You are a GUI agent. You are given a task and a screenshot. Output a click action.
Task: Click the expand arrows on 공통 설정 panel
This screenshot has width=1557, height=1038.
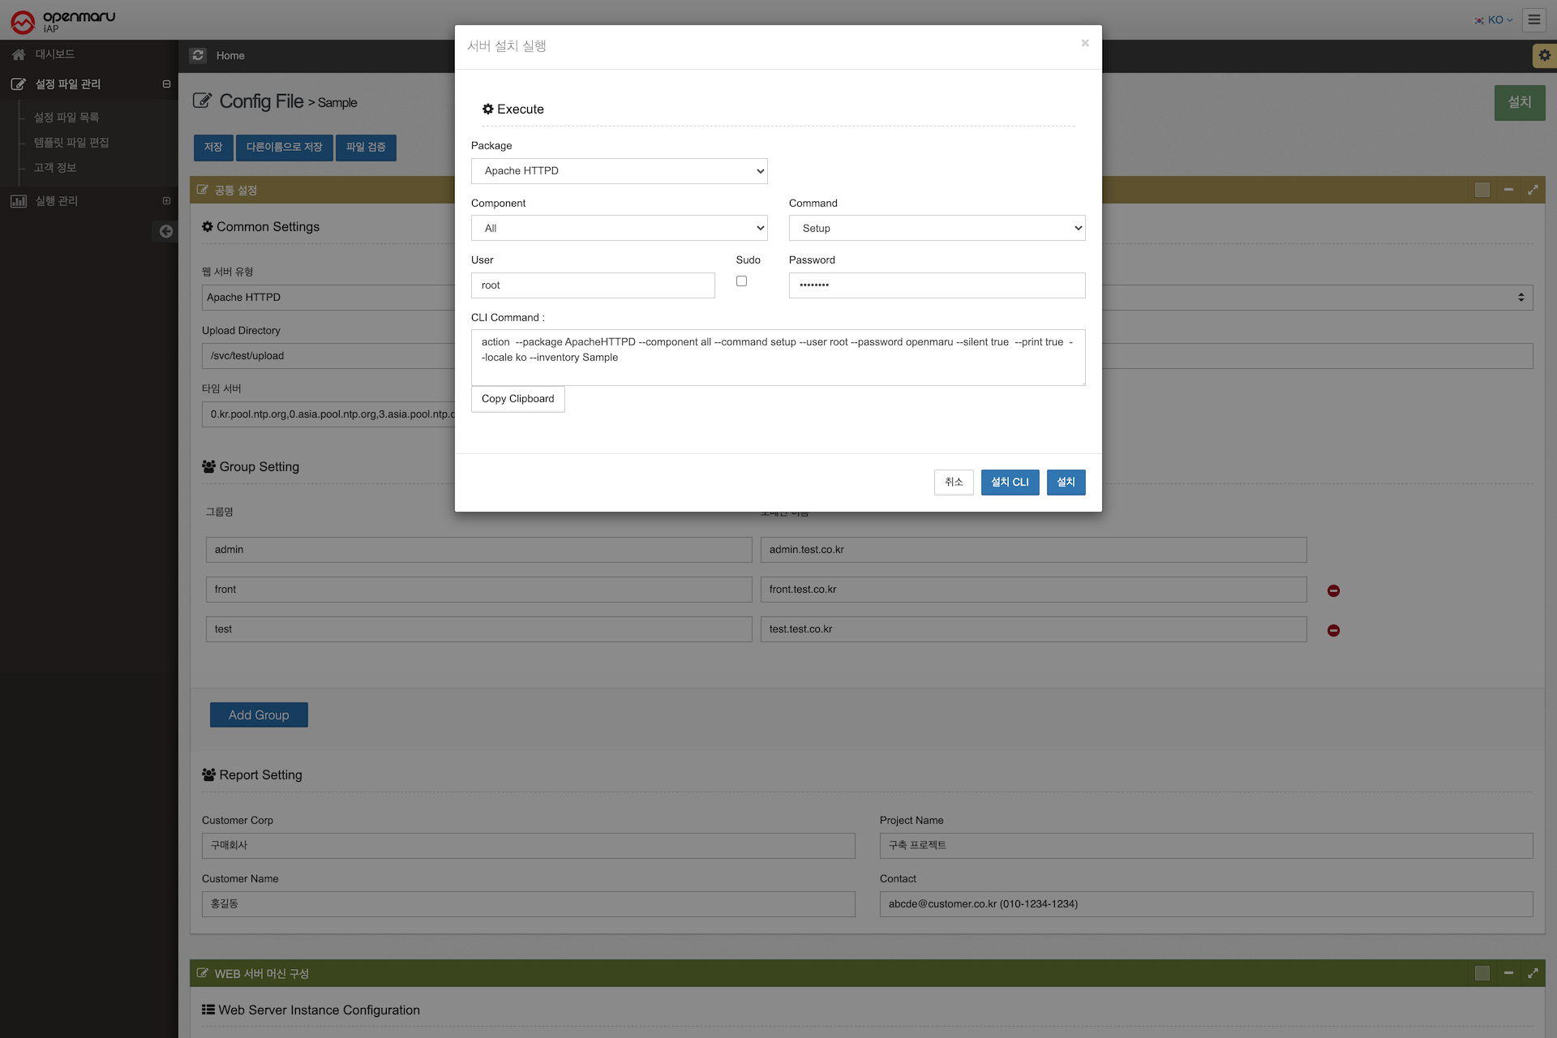(1533, 190)
